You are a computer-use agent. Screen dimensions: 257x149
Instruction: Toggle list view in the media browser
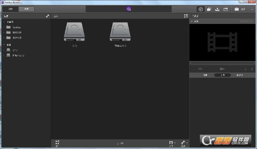pos(186,16)
